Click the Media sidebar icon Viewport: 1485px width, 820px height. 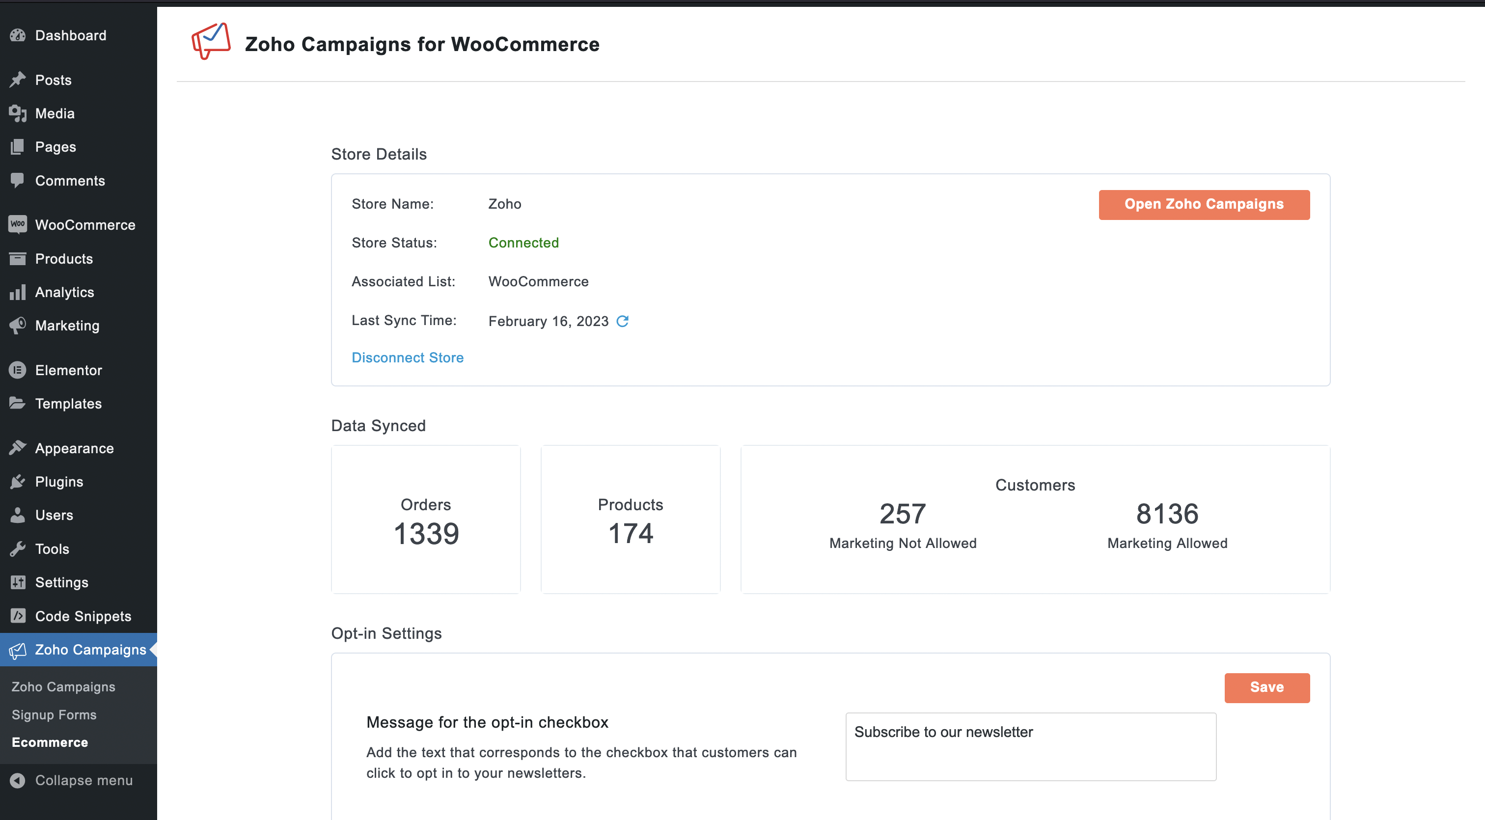[18, 113]
